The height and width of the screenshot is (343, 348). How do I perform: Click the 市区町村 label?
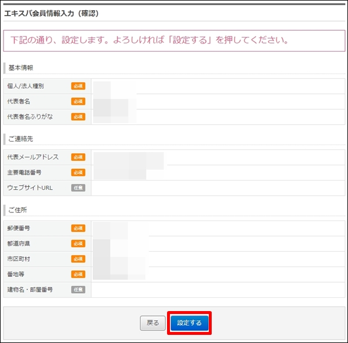(19, 259)
